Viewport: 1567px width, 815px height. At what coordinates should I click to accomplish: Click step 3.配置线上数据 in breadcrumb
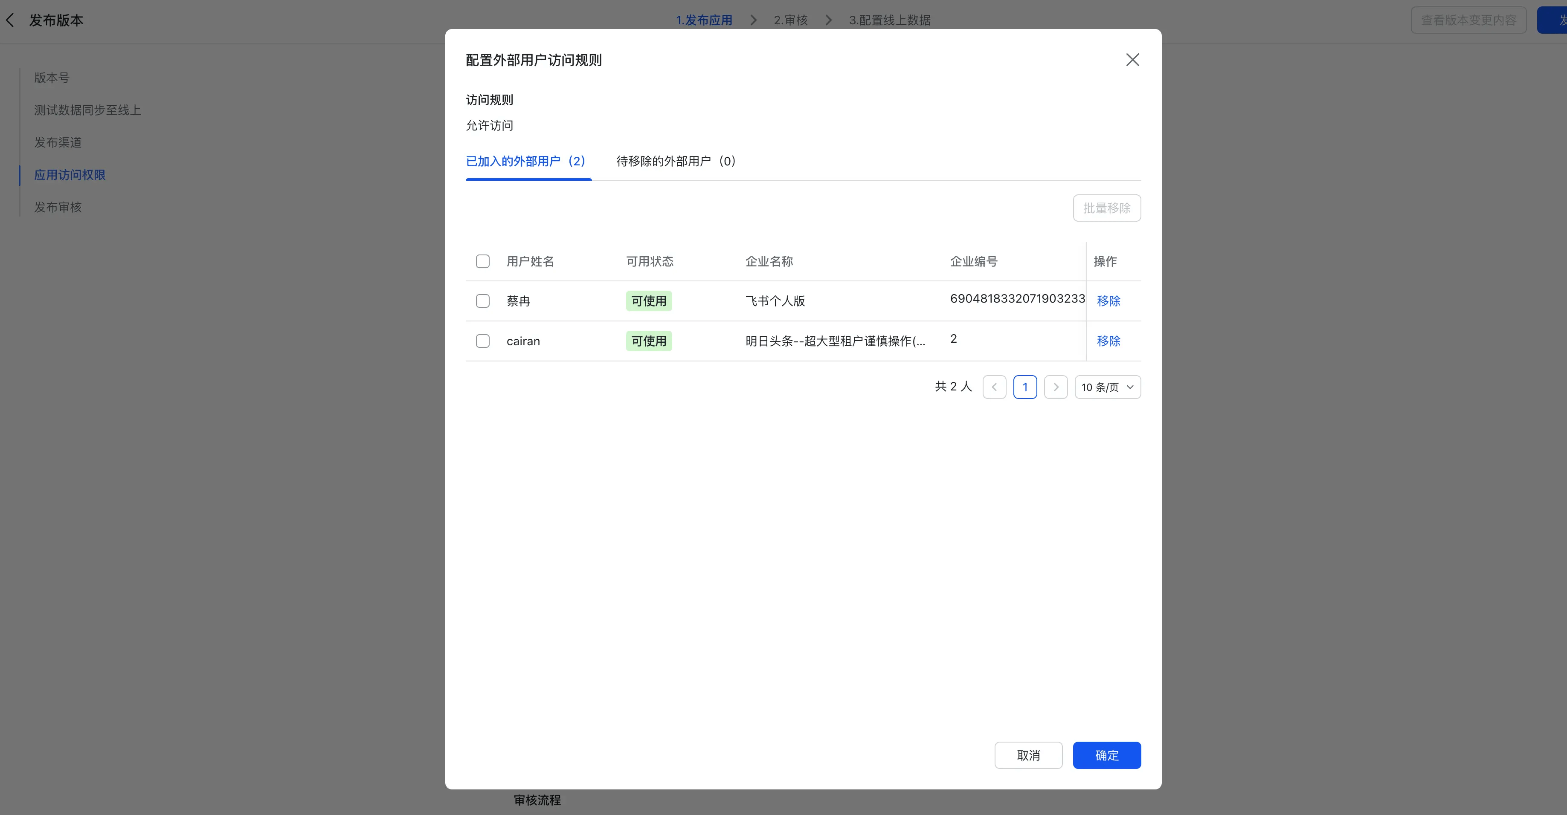(889, 20)
